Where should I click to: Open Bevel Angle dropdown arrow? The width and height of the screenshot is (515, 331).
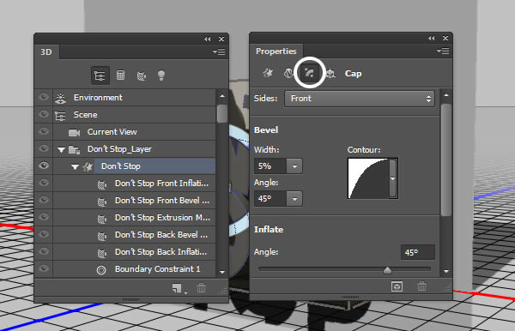point(294,199)
